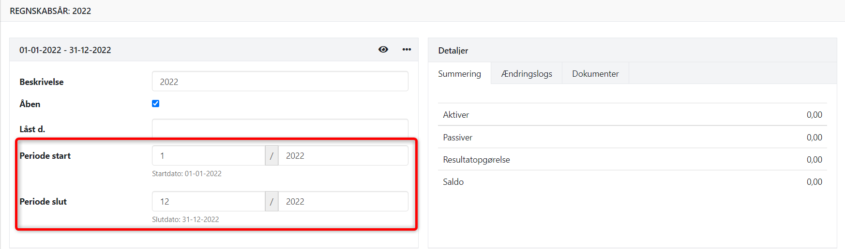Click the Beskrivelse text field
Viewport: 845px width, 249px height.
280,82
